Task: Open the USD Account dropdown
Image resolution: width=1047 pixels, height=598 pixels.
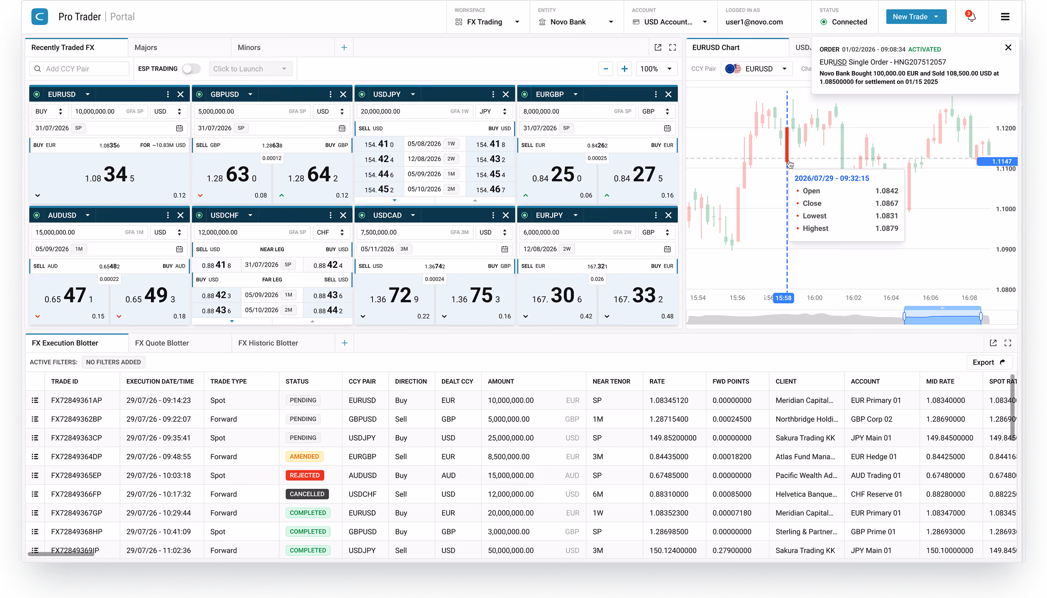Action: click(x=670, y=22)
